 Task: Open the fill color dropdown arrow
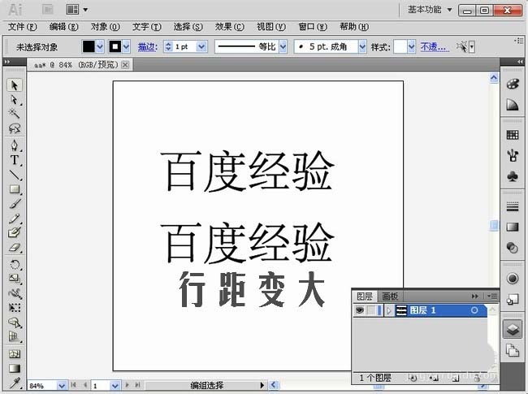[100, 46]
